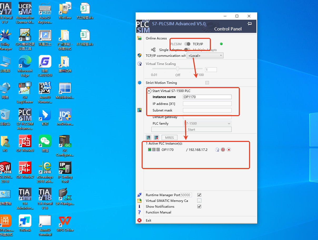The height and width of the screenshot is (240, 318).
Task: Click the Default gateway field
Action: [207, 117]
